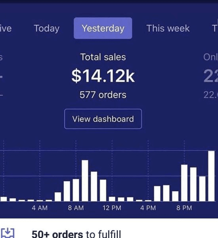
Task: Click the 12 PM axis label
Action: (x=112, y=208)
